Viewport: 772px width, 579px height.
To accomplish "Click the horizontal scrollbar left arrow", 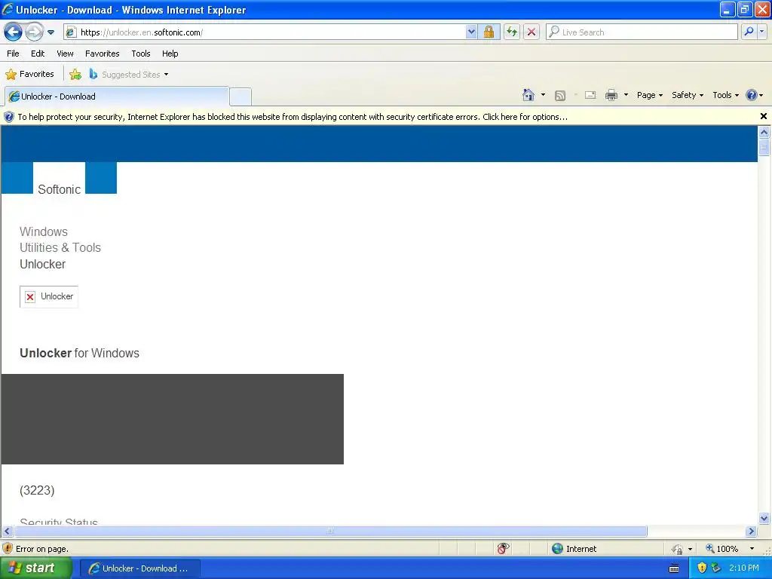I will click(x=7, y=532).
